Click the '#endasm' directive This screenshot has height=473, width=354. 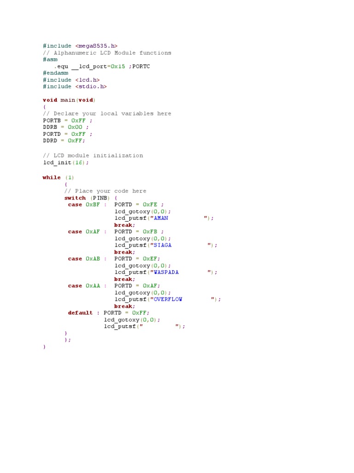(x=55, y=73)
